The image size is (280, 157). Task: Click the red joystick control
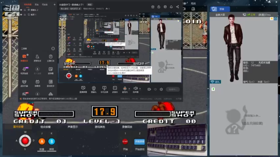(25, 141)
